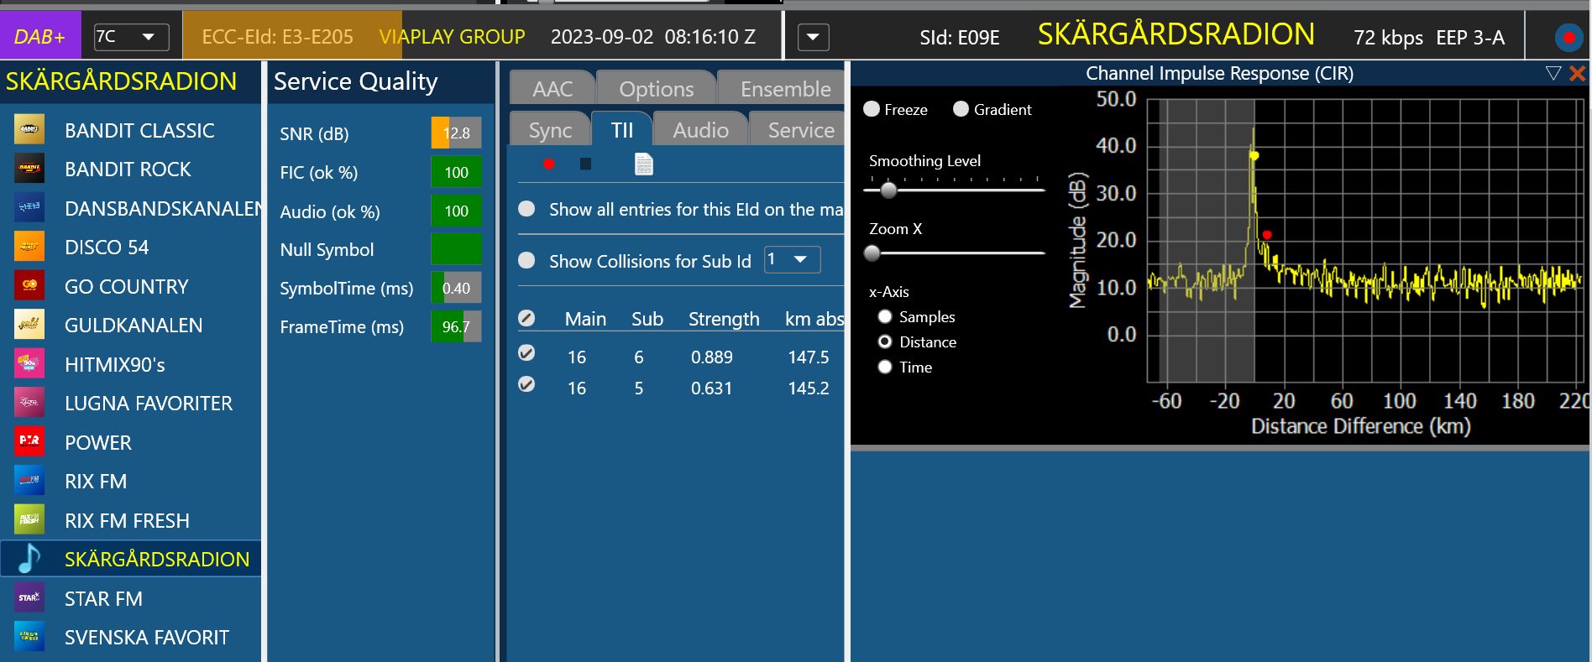This screenshot has height=662, width=1592.
Task: Click the red record icon in TII tab
Action: click(x=548, y=164)
